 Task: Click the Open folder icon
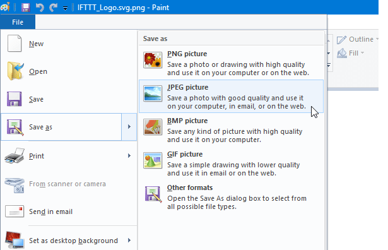[15, 71]
